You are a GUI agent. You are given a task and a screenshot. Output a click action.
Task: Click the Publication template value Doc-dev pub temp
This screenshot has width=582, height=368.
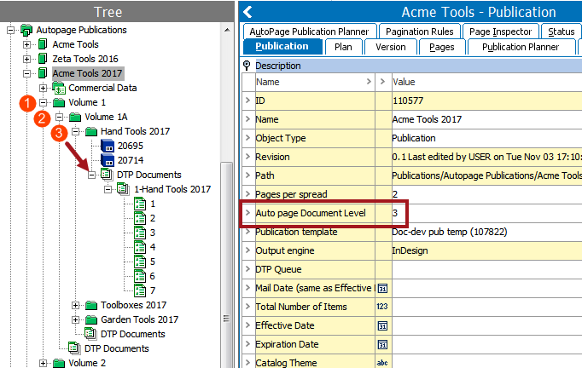coord(450,232)
